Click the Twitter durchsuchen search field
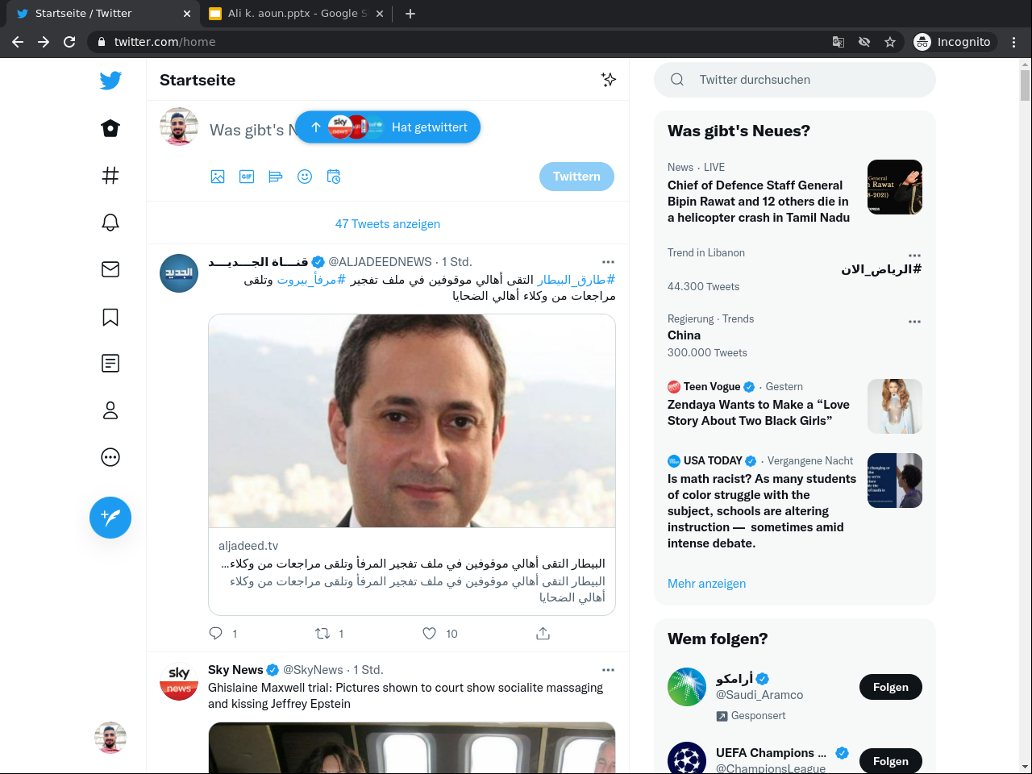Image resolution: width=1032 pixels, height=774 pixels. (x=795, y=80)
